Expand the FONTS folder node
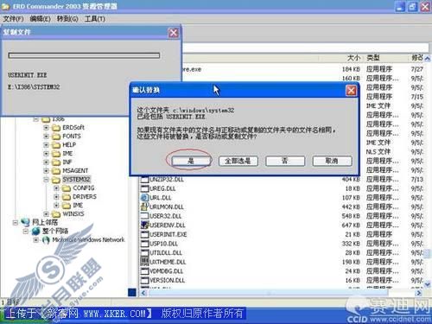Screen dimensions: 432x324 (46, 136)
